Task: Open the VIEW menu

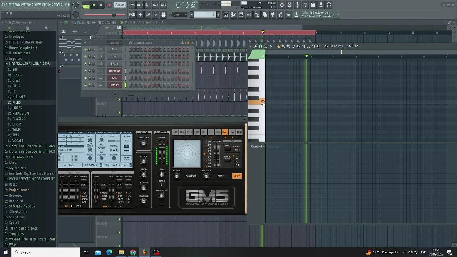Action: coord(37,5)
